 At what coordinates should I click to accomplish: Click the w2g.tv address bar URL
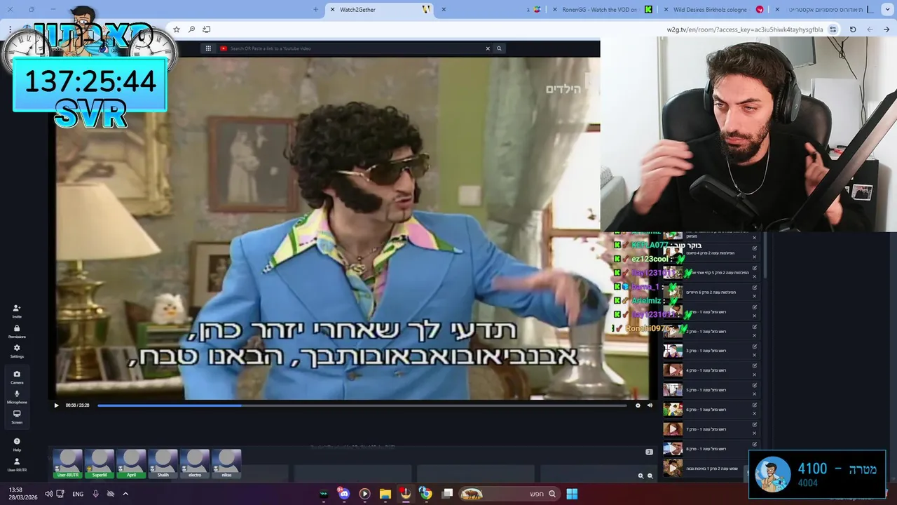tap(745, 29)
